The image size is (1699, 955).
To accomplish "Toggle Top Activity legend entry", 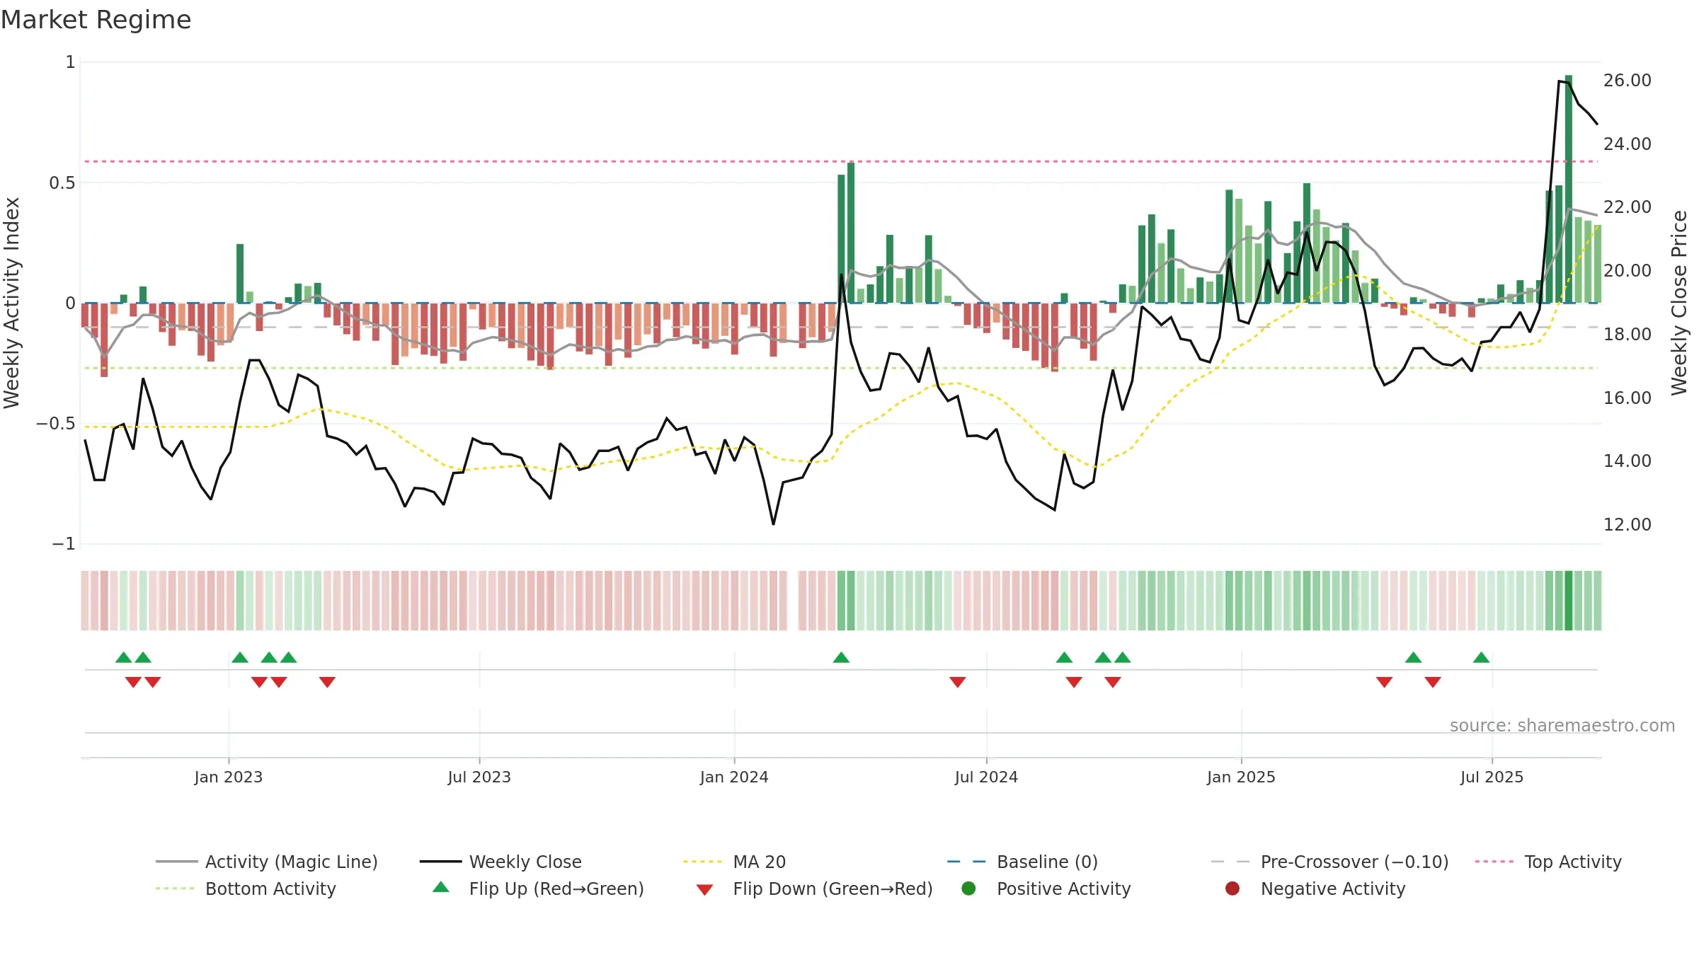I will pyautogui.click(x=1548, y=862).
